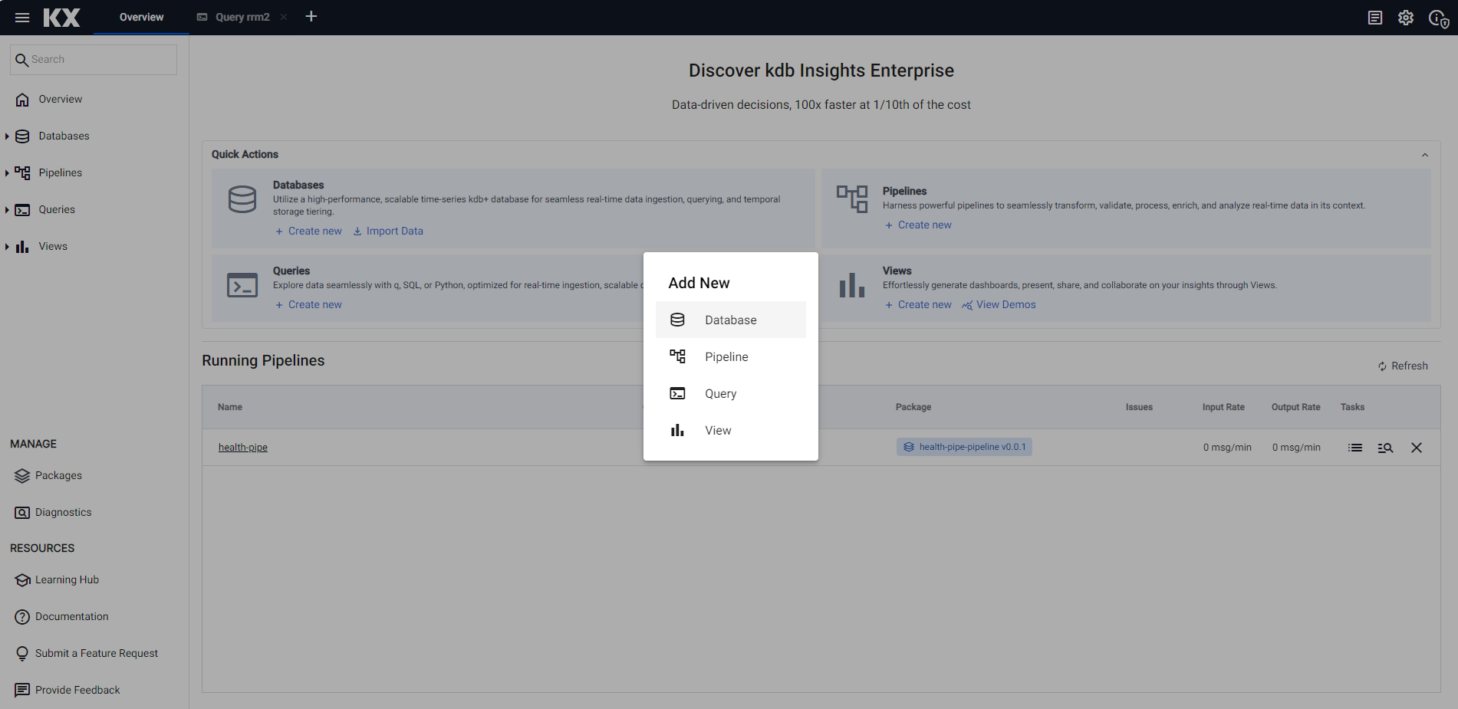Close the Query rrm2 tab
Screen dimensions: 1458x709
[x=284, y=17]
